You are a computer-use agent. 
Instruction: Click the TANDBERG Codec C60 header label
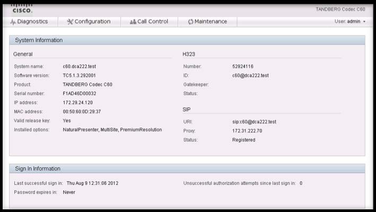click(340, 9)
